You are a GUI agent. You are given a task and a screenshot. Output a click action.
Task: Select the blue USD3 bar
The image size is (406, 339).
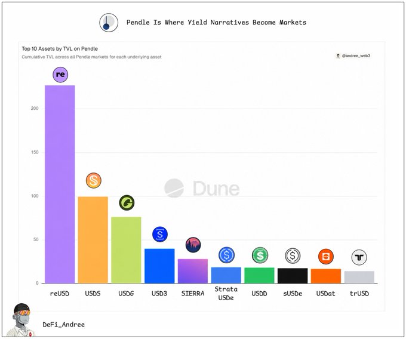click(159, 266)
